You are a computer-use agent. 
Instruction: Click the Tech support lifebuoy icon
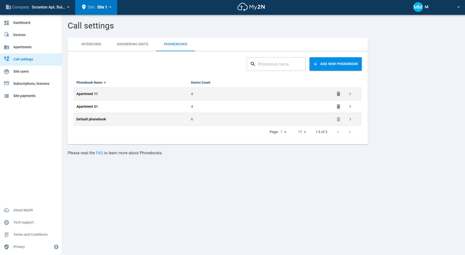(x=7, y=222)
